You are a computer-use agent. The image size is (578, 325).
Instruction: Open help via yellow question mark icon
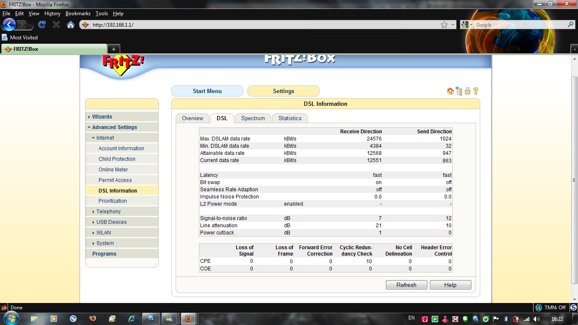point(476,91)
